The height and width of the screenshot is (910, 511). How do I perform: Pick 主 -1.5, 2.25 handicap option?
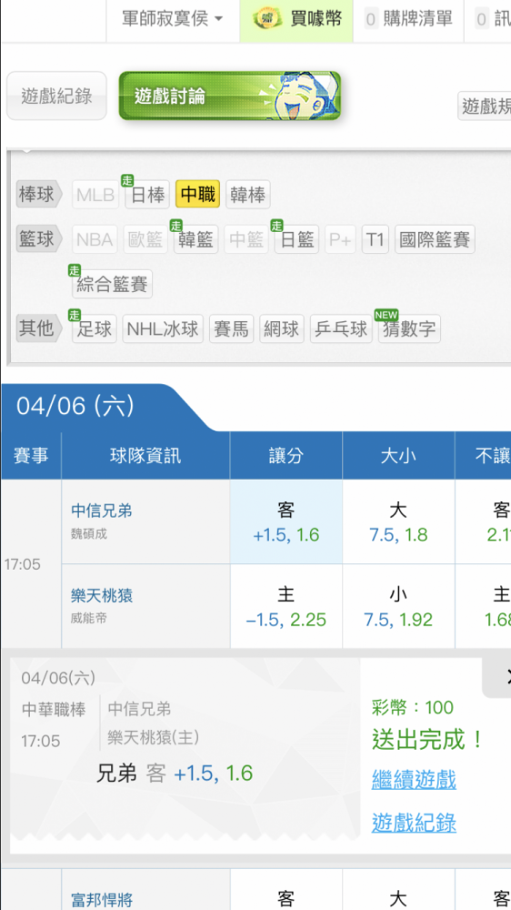pos(286,606)
